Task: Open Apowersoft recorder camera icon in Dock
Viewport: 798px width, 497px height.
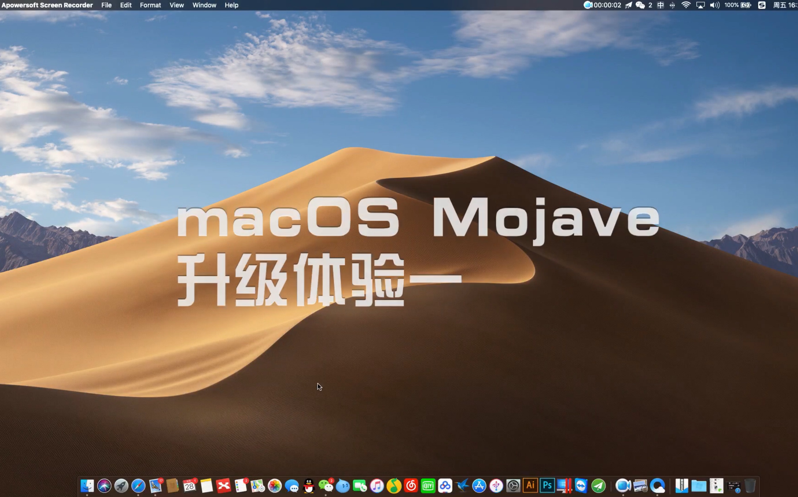Action: pyautogui.click(x=623, y=485)
